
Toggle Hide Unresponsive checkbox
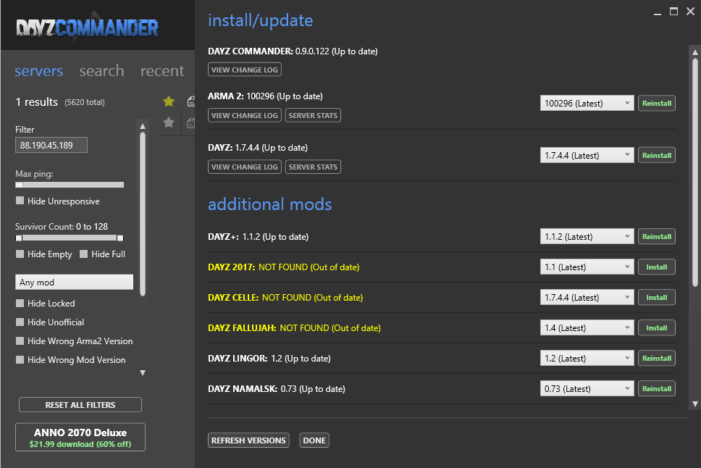click(x=20, y=201)
